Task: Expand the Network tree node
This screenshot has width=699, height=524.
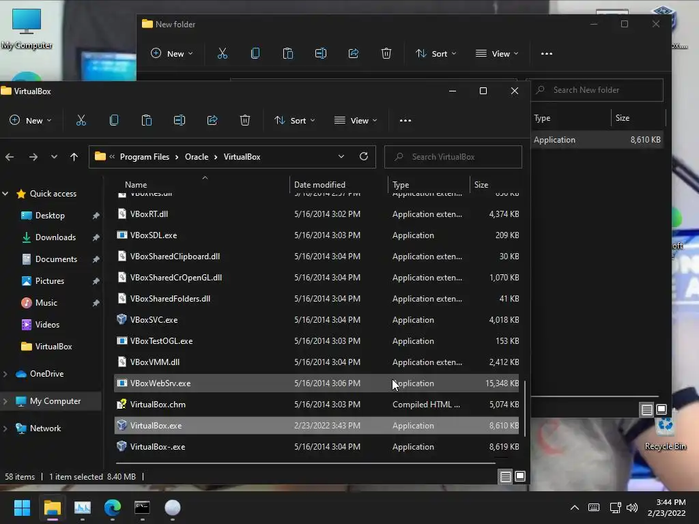Action: pyautogui.click(x=5, y=428)
